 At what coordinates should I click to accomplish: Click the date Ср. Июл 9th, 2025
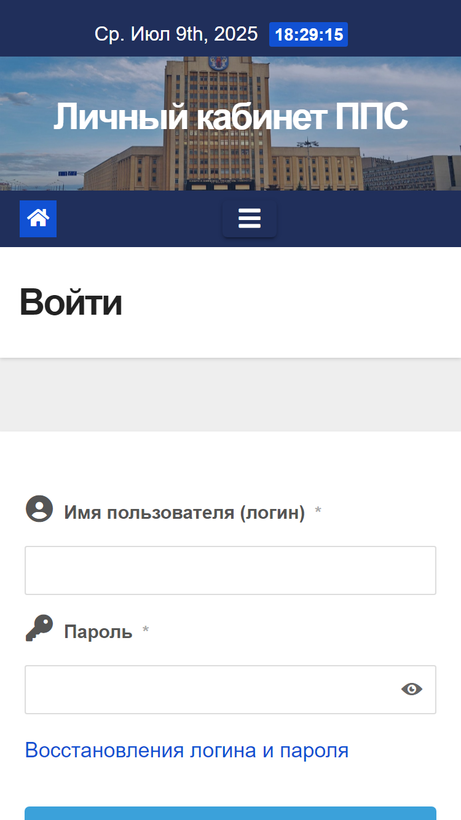coord(176,34)
